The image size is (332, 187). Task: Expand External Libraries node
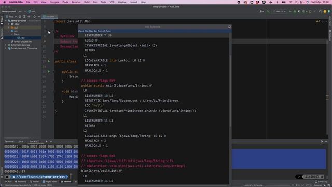[x=6, y=45]
